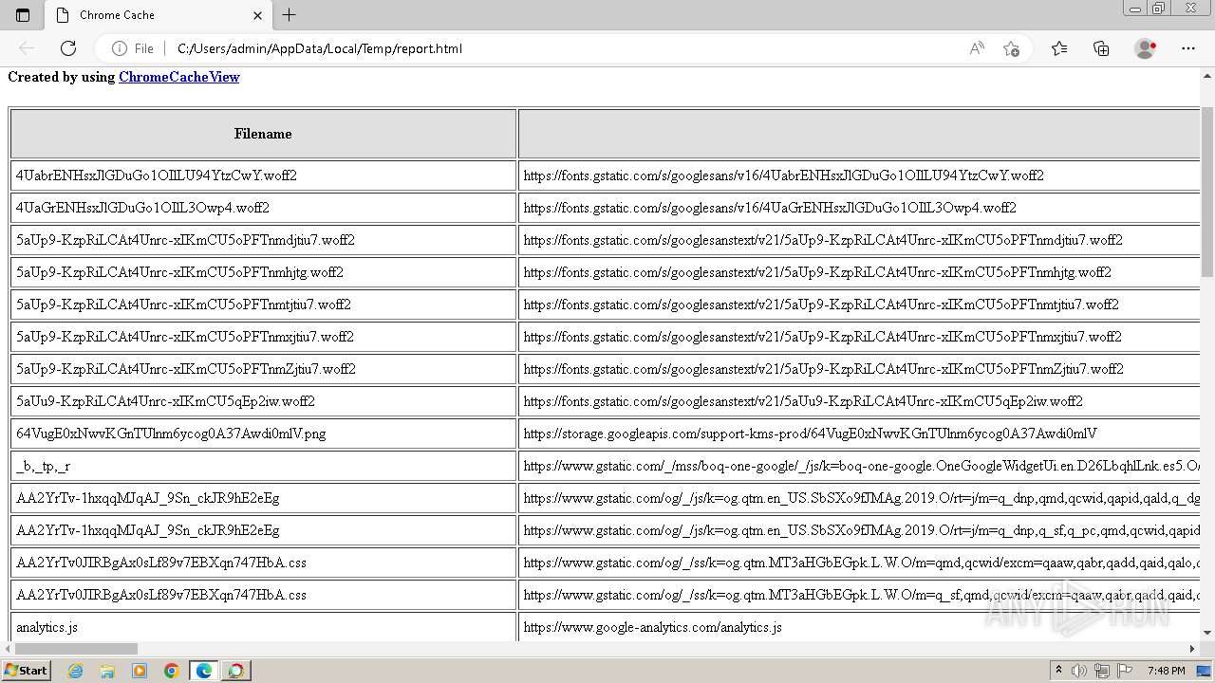Close the Chrome Cache tab
The width and height of the screenshot is (1215, 683).
point(257,15)
